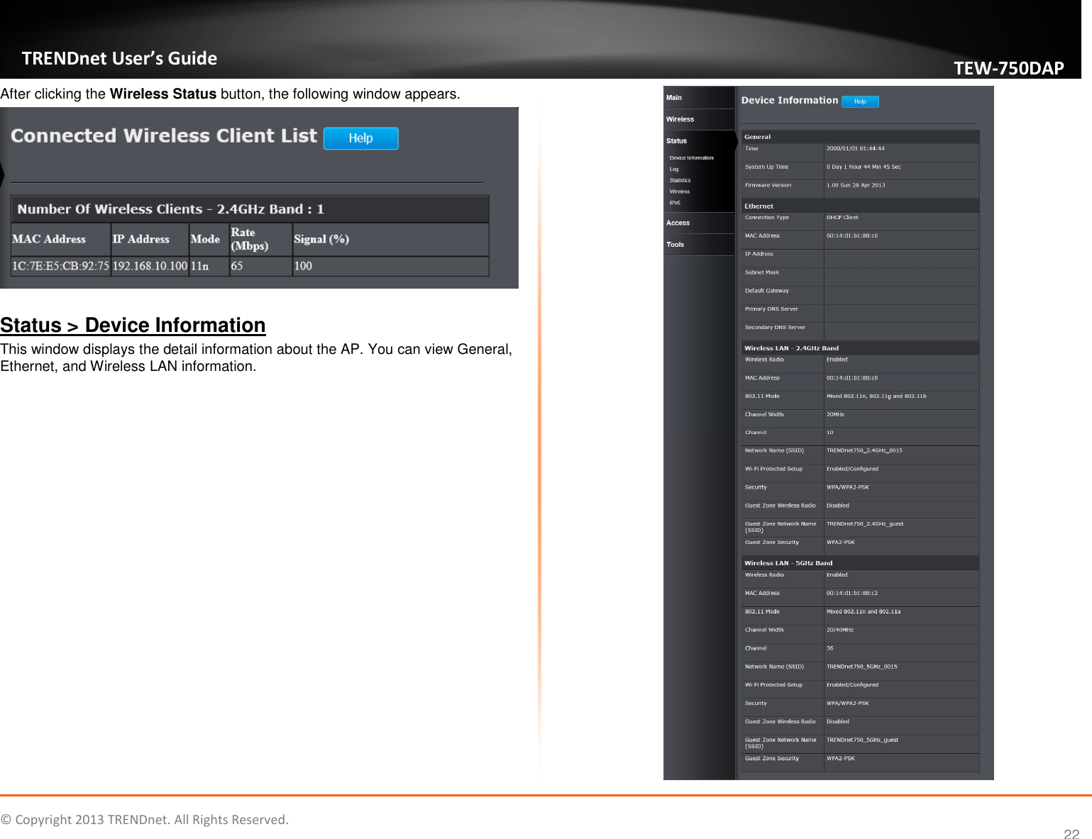Image resolution: width=1092 pixels, height=839 pixels.
Task: Click SSID TRENDnet750_5GHz_0015
Action: click(861, 667)
